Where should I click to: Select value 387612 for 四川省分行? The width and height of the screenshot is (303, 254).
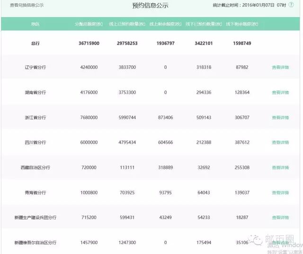tap(242, 142)
